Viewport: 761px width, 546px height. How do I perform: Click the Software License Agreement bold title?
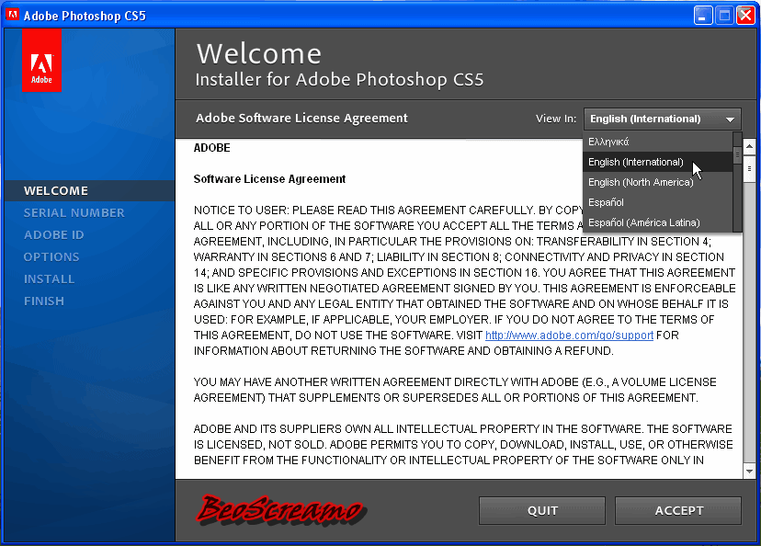point(269,179)
